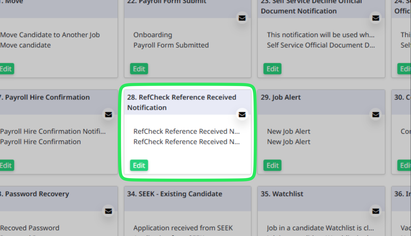Click the 'Onboarding' text
The height and width of the screenshot is (236, 411).
click(153, 35)
